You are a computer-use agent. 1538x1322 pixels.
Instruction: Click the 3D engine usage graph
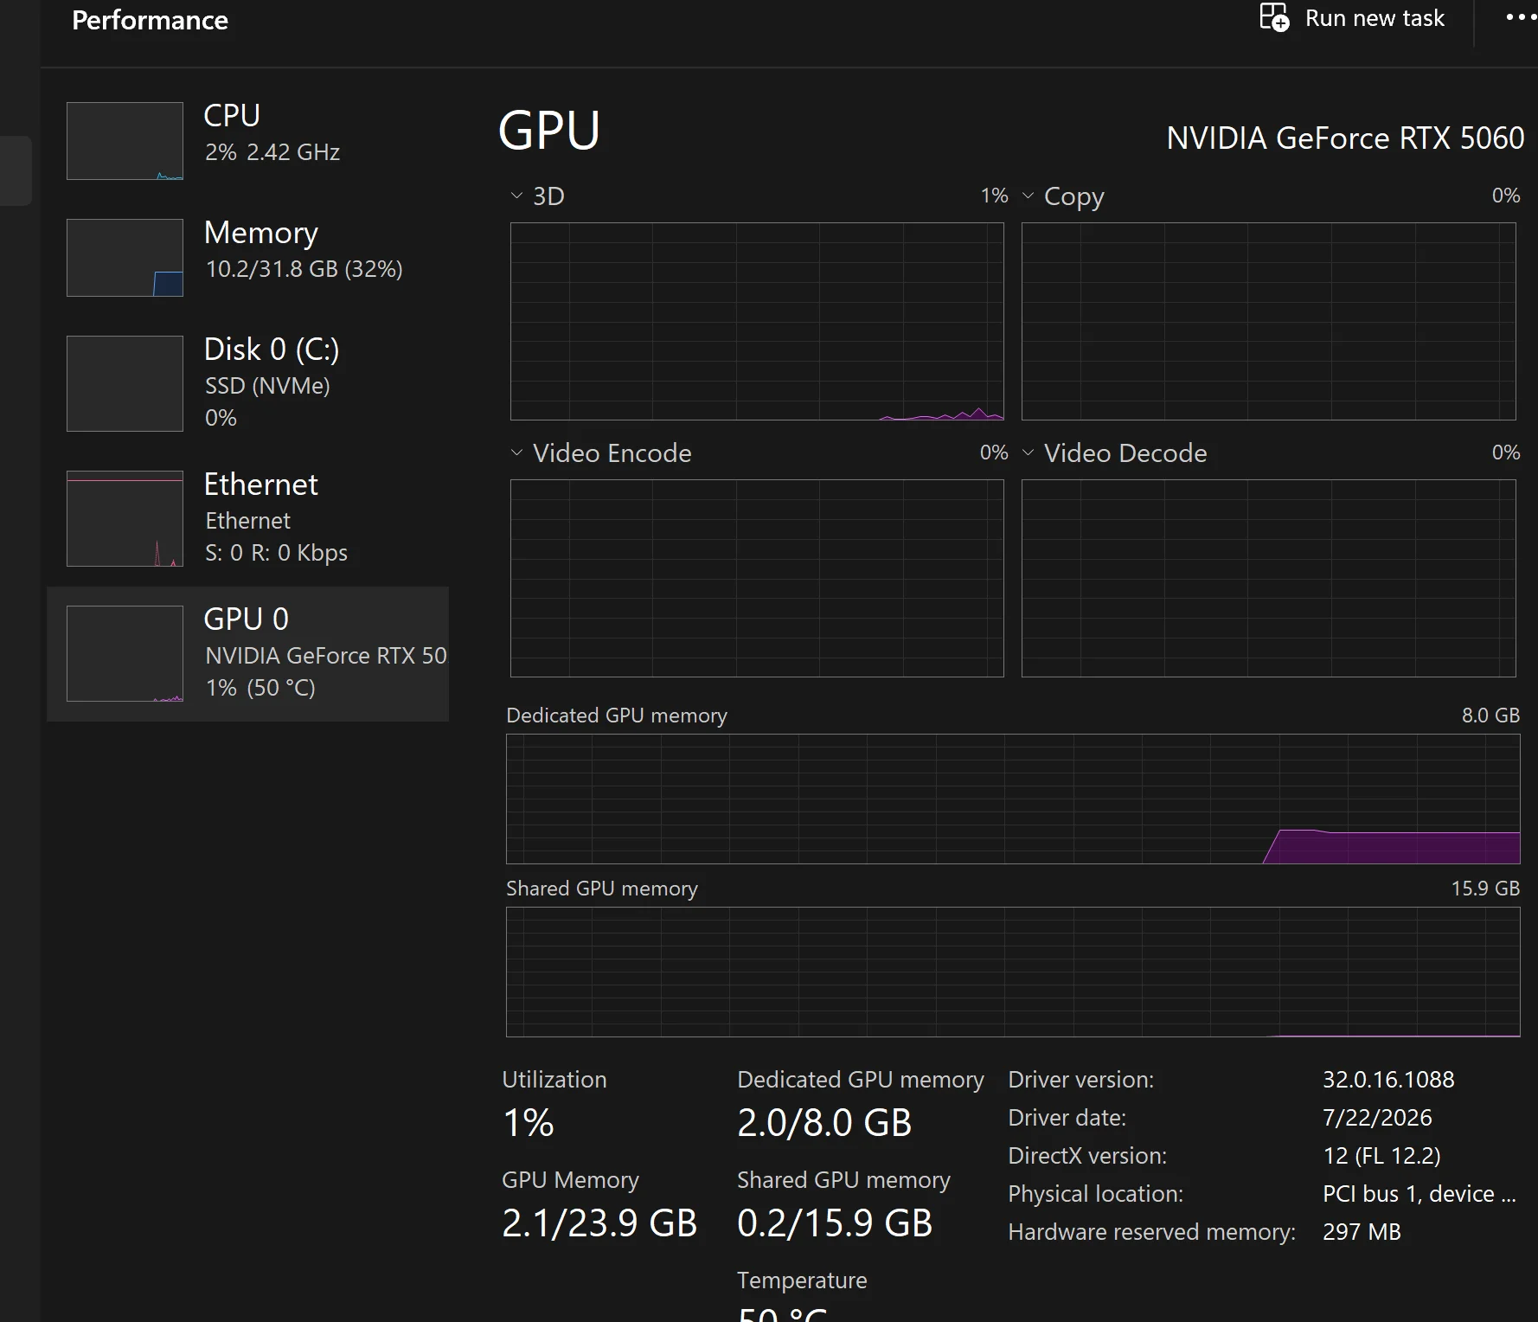coord(757,321)
